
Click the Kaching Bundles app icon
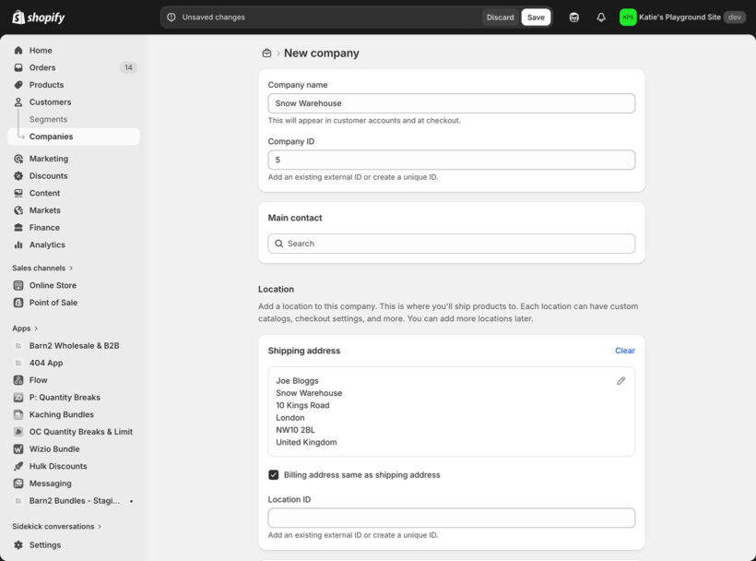click(18, 414)
